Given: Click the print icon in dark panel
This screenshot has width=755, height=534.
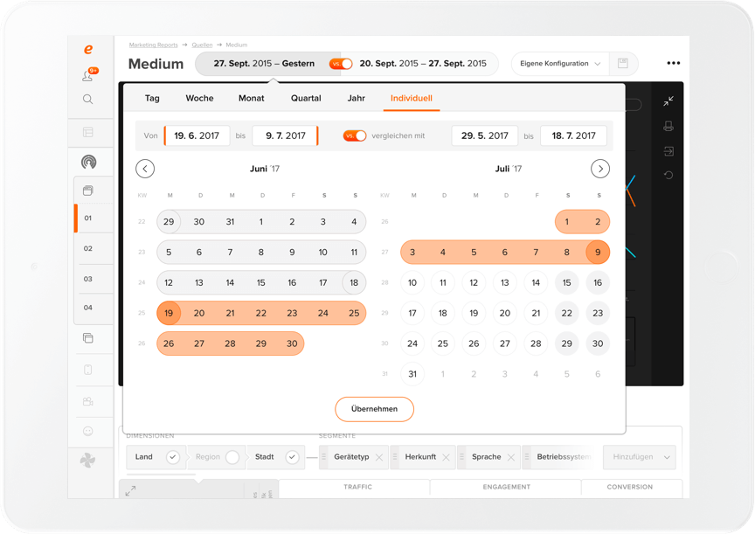Looking at the screenshot, I should 668,127.
